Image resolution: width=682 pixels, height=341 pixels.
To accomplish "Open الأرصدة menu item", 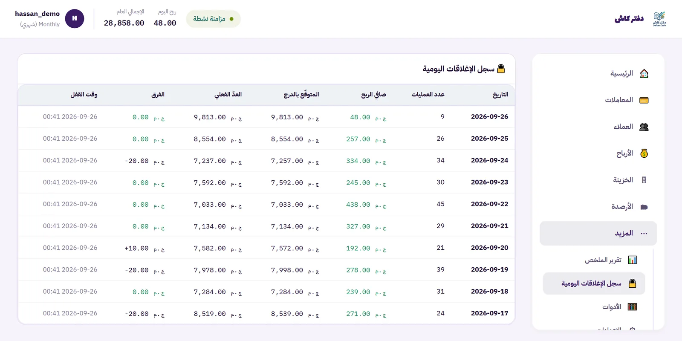I will [598, 207].
